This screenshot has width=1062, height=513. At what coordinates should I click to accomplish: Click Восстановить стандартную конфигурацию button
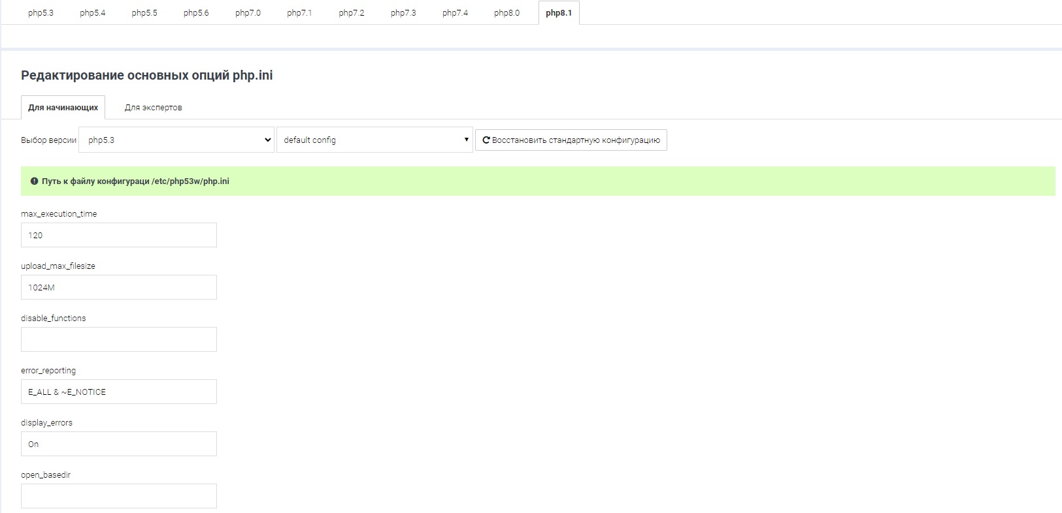tap(575, 140)
